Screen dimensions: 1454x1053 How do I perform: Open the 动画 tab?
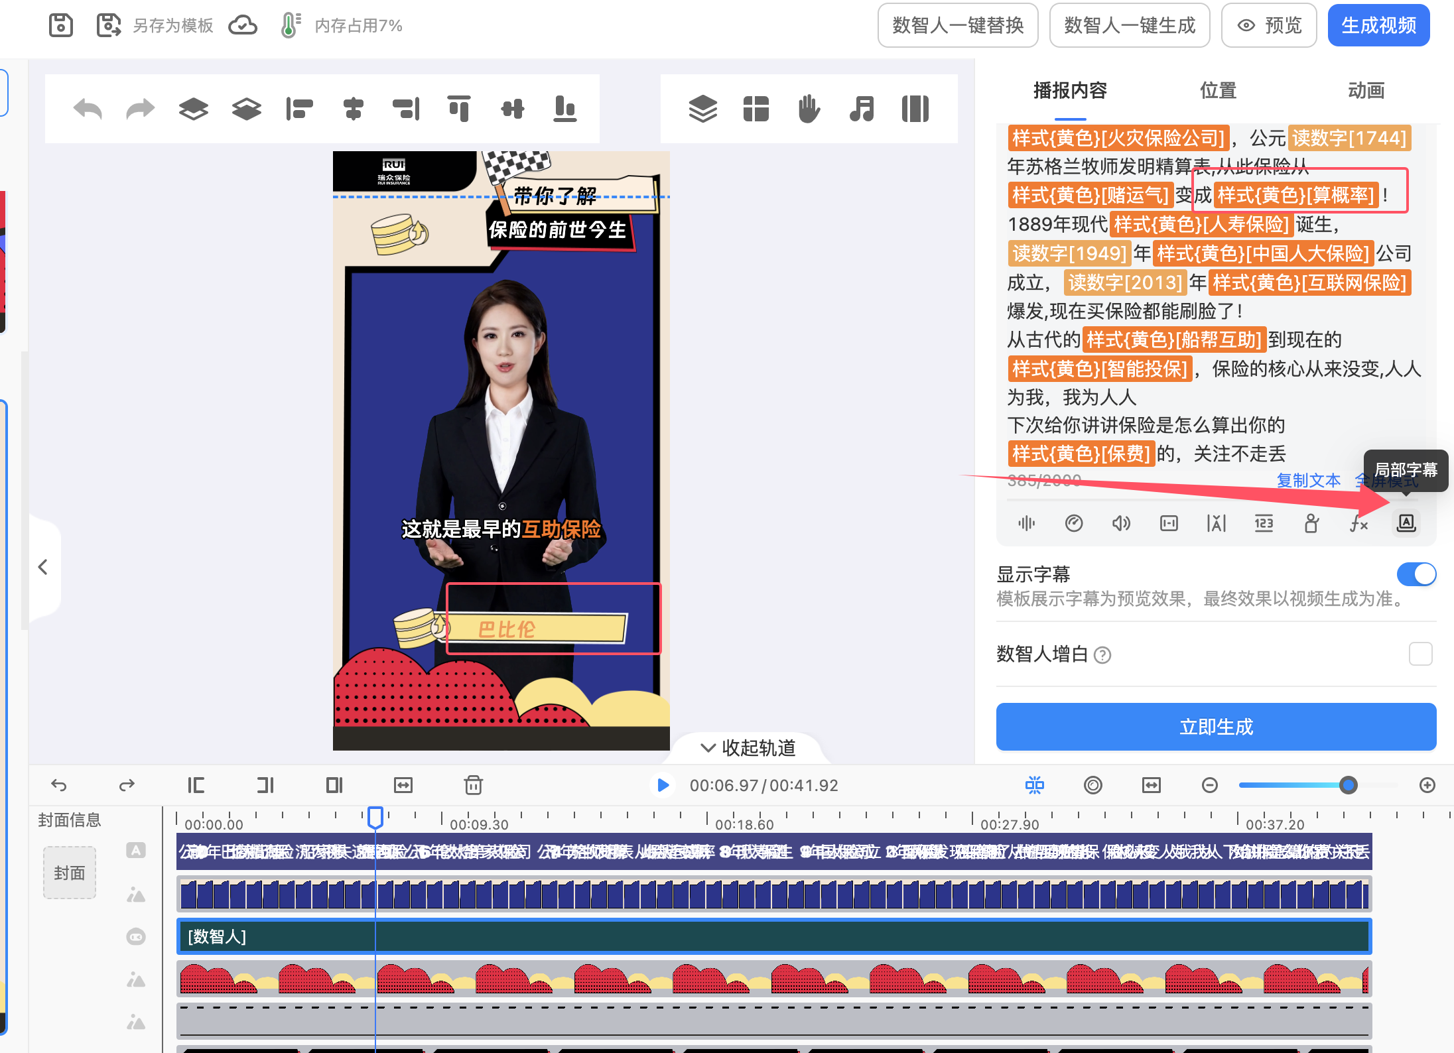1366,90
